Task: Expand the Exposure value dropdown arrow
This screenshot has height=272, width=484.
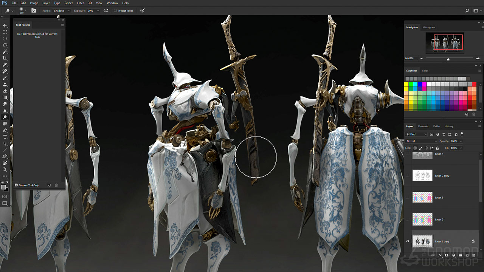Action: (98, 11)
